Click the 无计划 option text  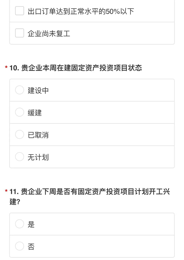(38, 157)
